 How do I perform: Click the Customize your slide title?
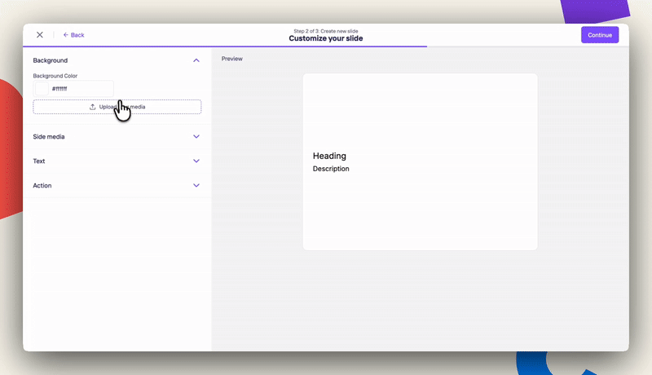pos(326,38)
